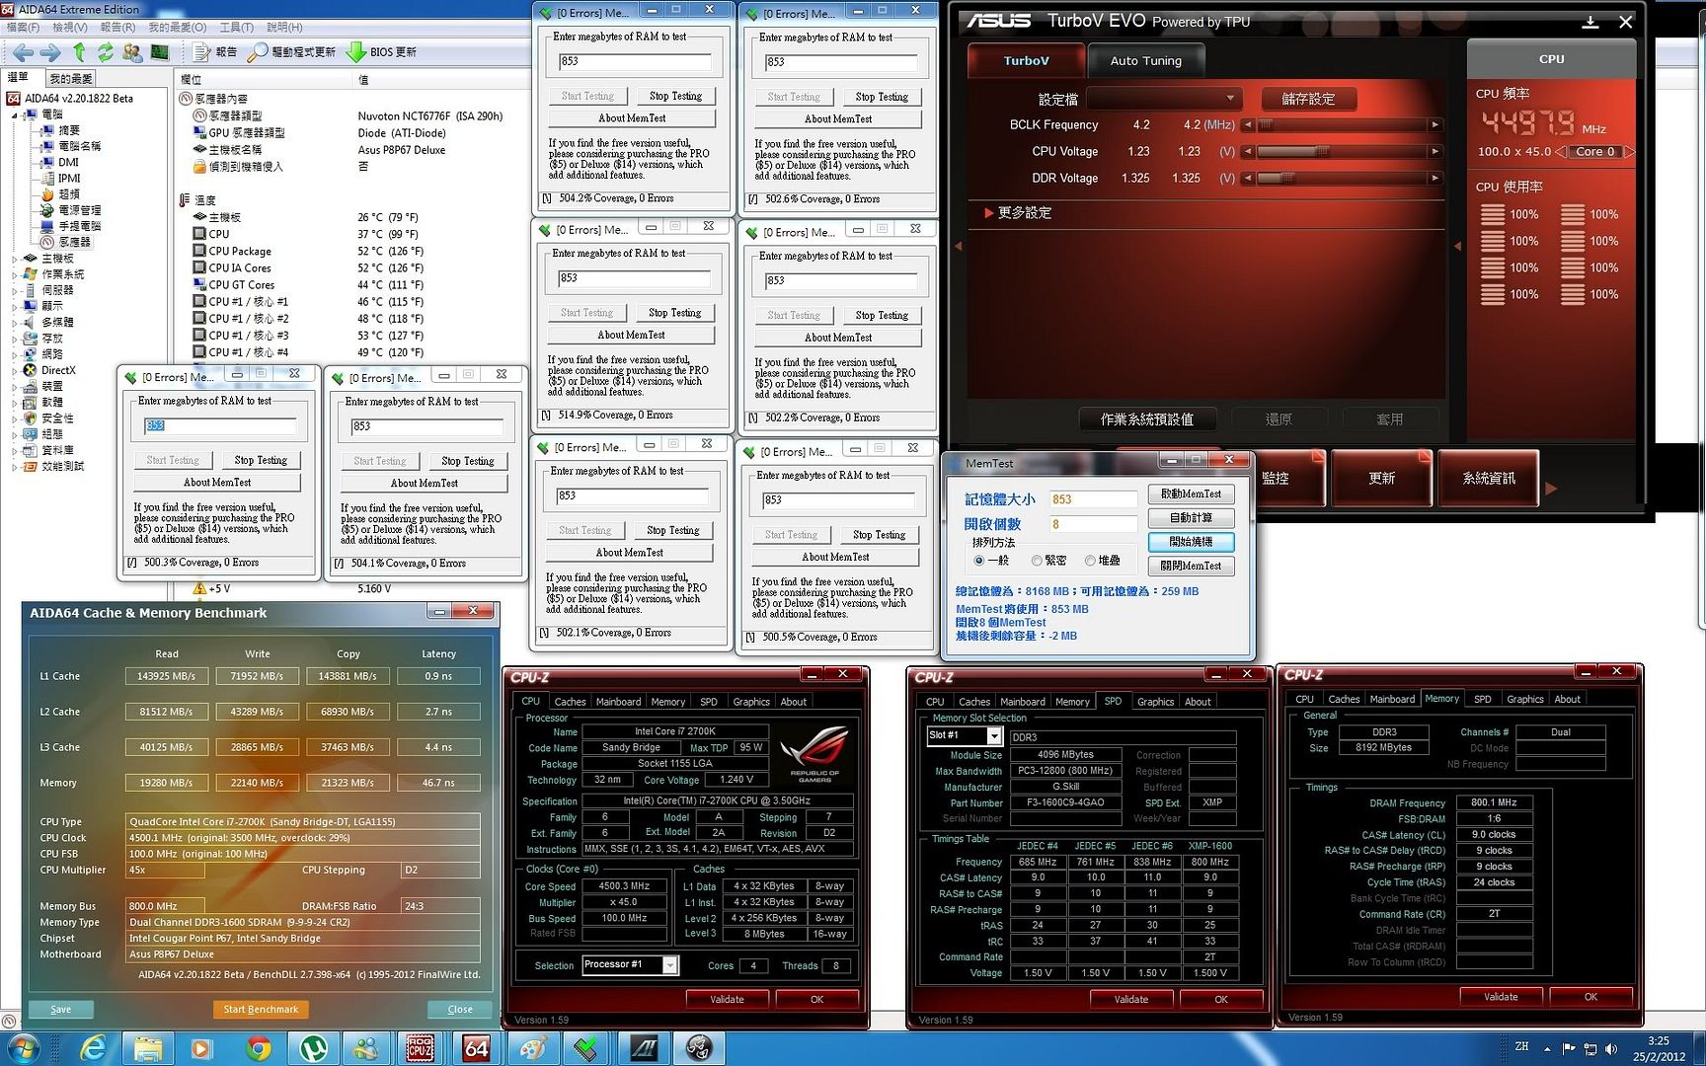Select DMI item in AIDA64 tree
This screenshot has height=1066, width=1706.
click(x=59, y=162)
